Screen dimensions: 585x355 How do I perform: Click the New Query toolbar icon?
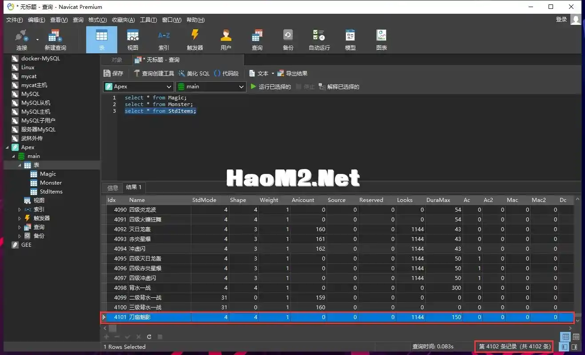click(55, 40)
